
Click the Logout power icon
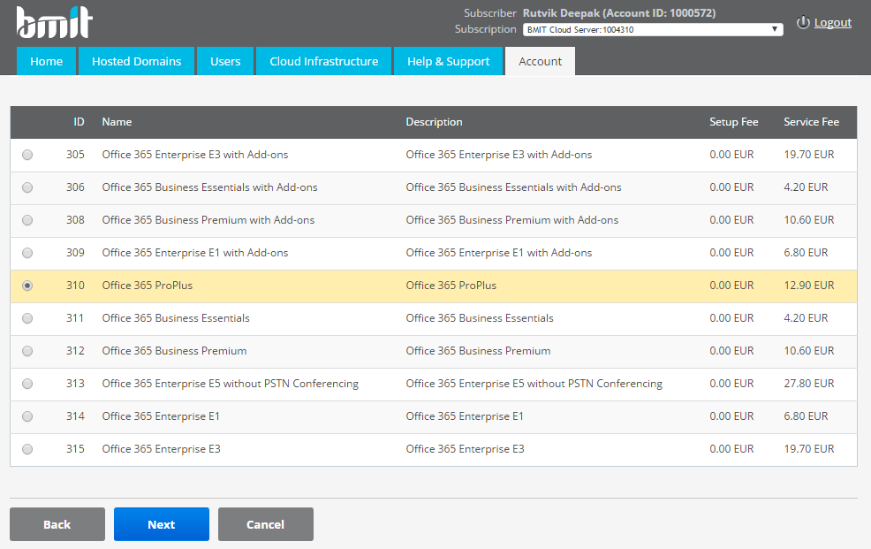803,23
